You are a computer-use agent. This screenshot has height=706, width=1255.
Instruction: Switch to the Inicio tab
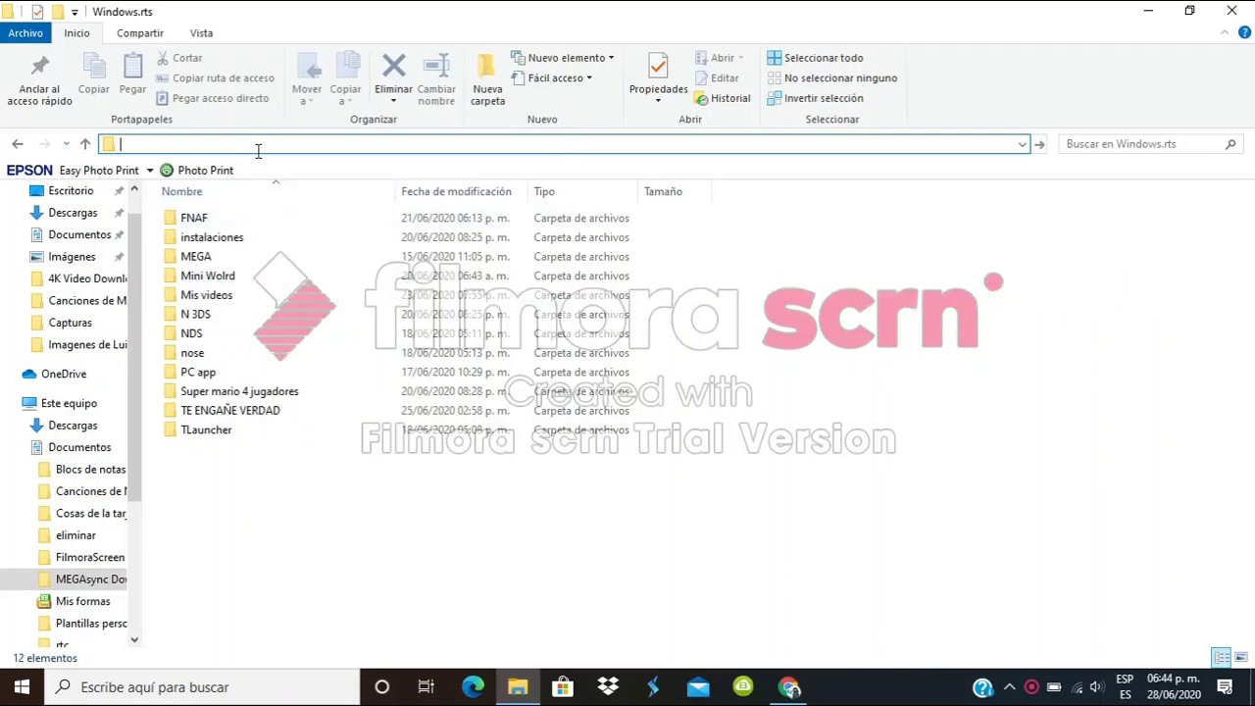point(76,32)
